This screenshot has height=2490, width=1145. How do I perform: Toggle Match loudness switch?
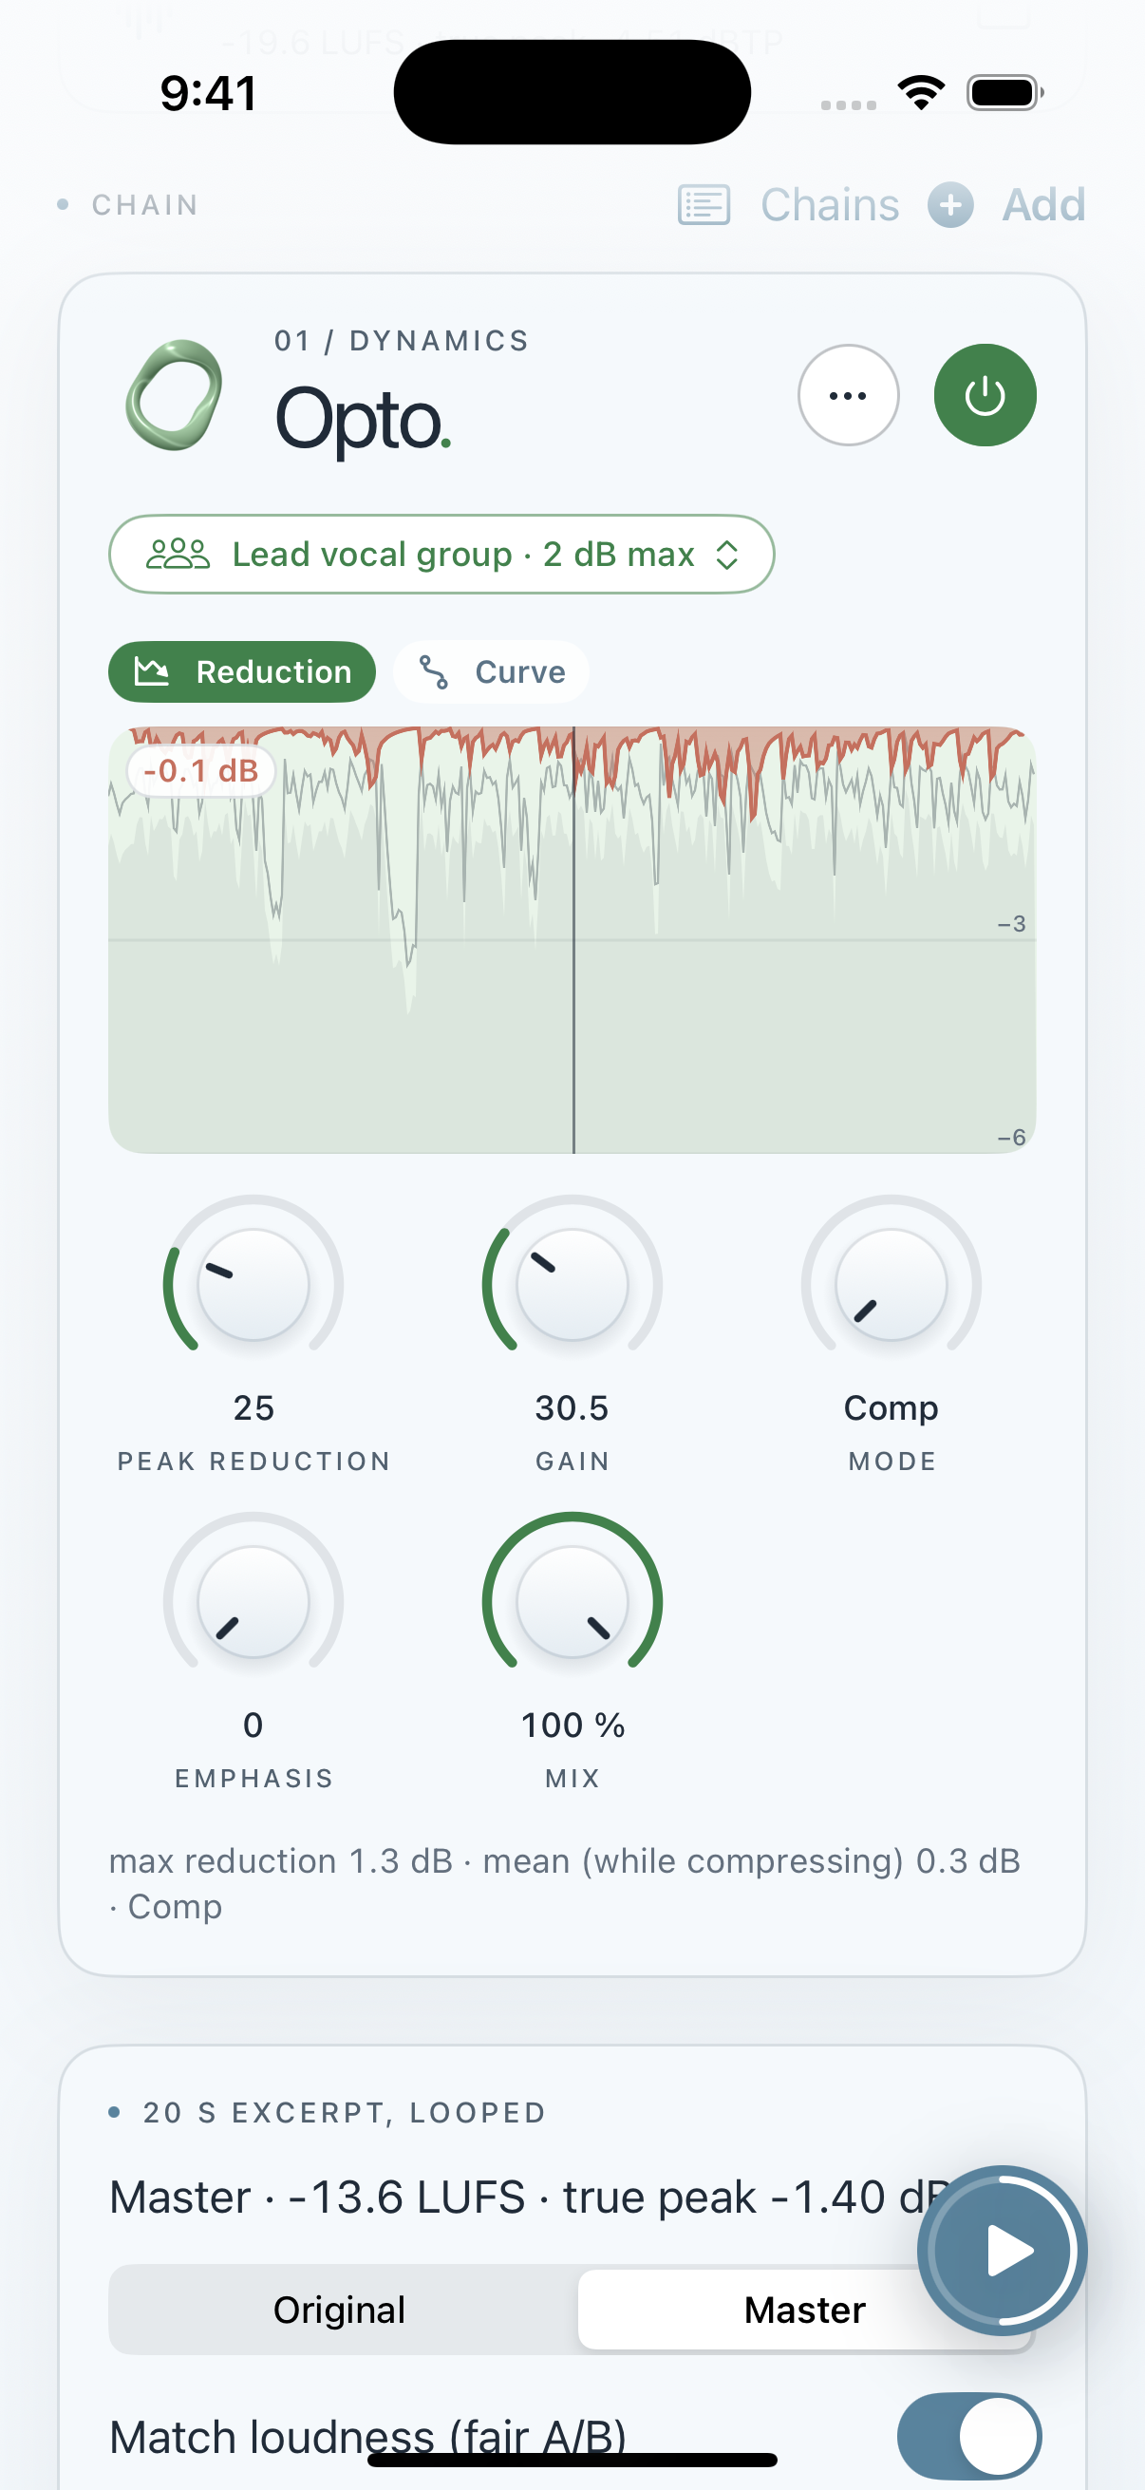[969, 2436]
